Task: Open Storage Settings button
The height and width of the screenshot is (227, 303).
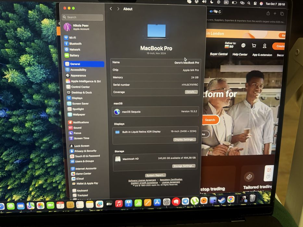Action: (183, 166)
